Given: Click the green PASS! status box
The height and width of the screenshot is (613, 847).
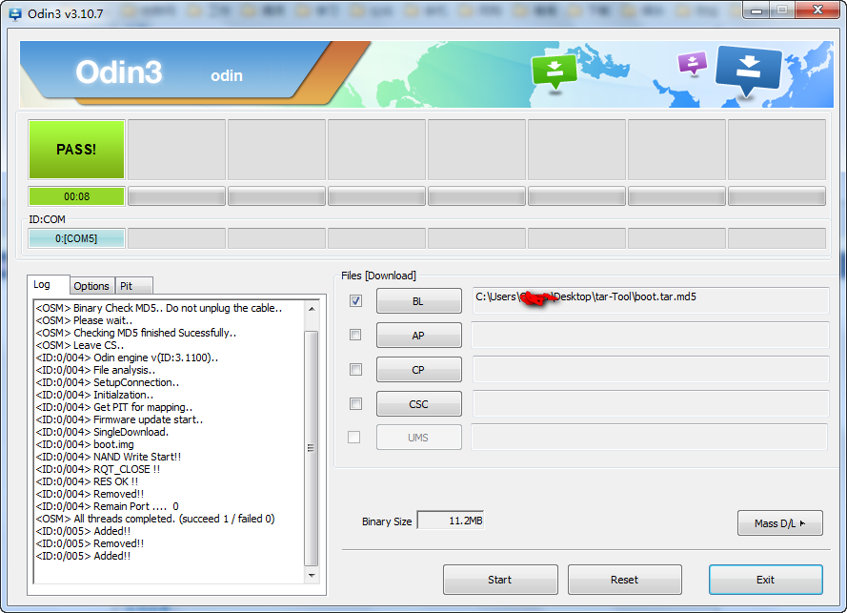Looking at the screenshot, I should pyautogui.click(x=77, y=150).
